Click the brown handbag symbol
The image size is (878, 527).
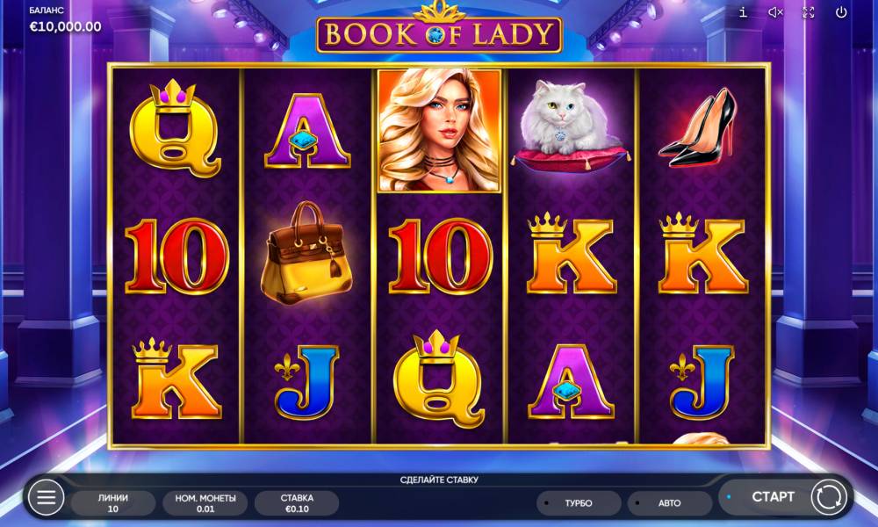point(306,253)
